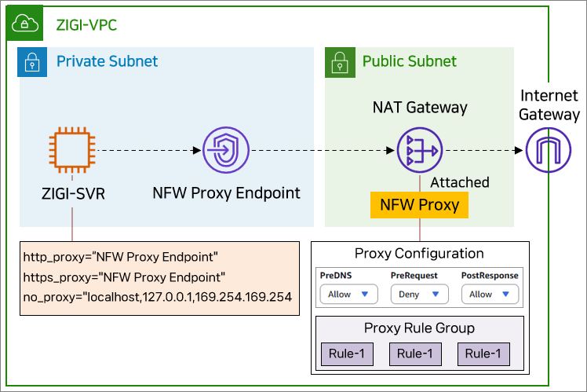This screenshot has width=587, height=392.
Task: Click the http_proxy setting line
Action: coord(121,257)
